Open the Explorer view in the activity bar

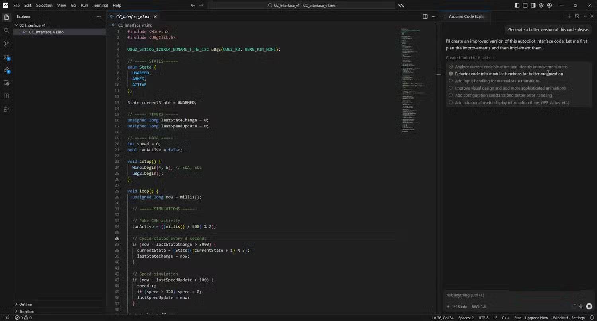point(6,17)
